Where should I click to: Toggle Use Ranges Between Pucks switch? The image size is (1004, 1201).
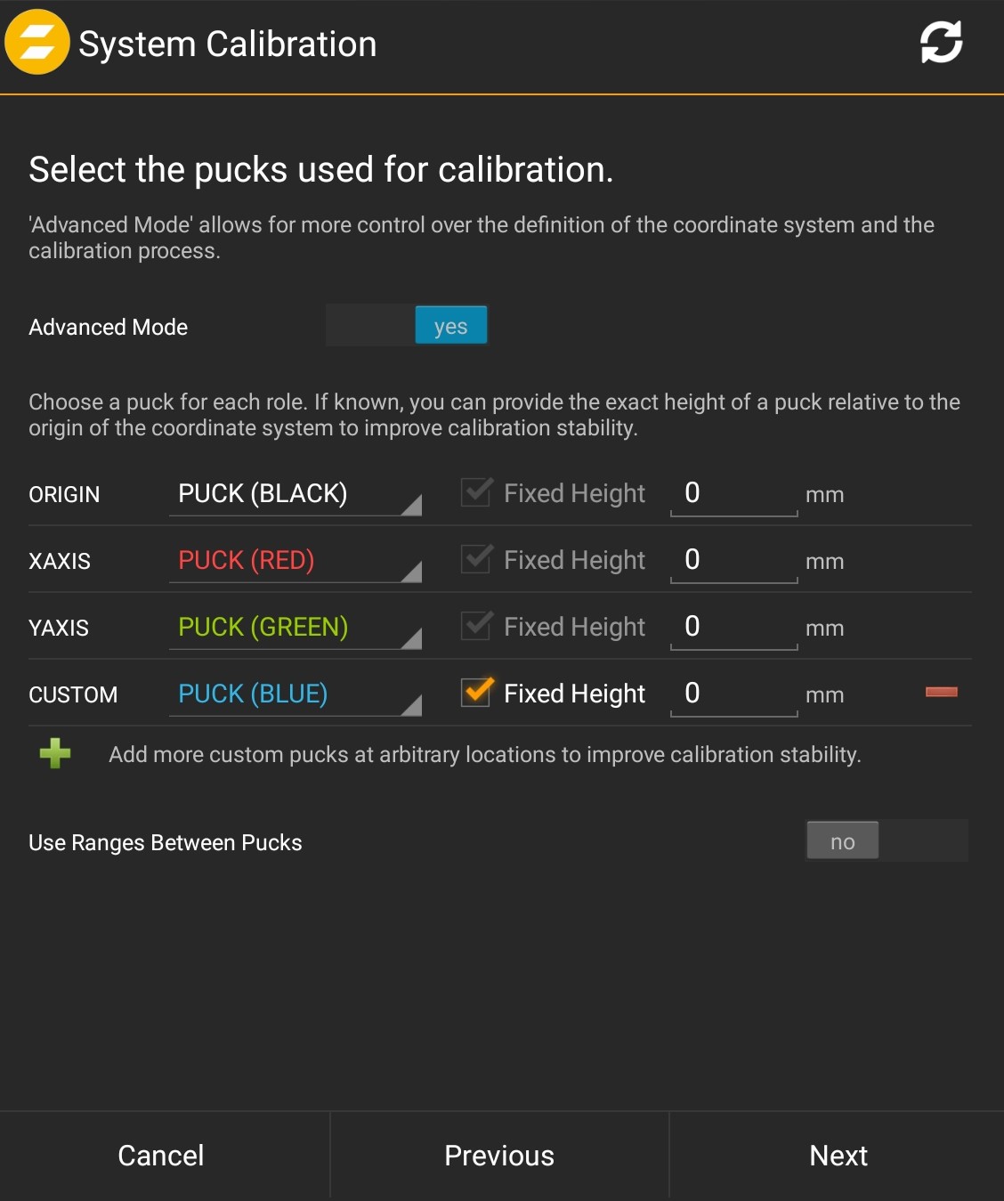click(x=886, y=841)
